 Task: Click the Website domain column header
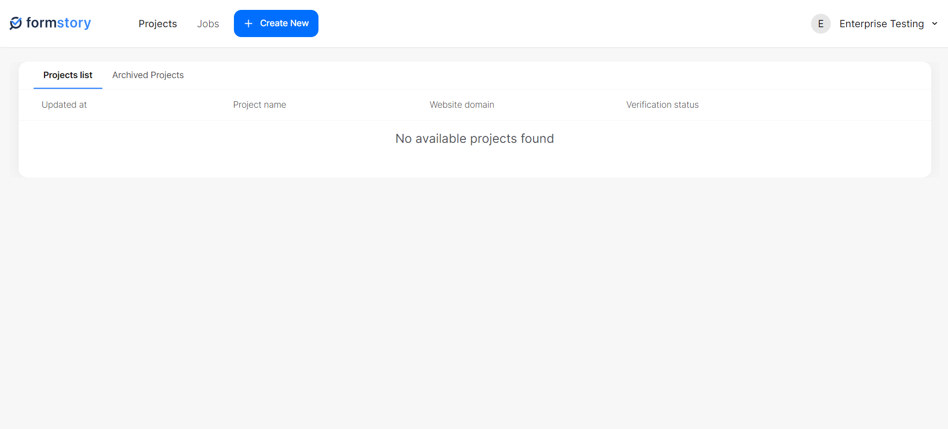462,105
